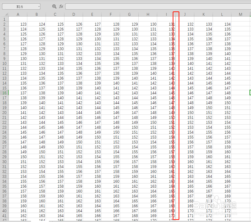The width and height of the screenshot is (251, 222).
Task: Select column J header
Action: click(185, 14)
